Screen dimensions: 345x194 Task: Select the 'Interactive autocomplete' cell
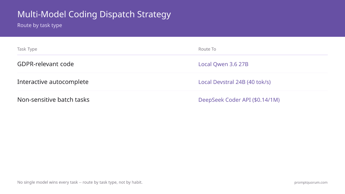53,82
